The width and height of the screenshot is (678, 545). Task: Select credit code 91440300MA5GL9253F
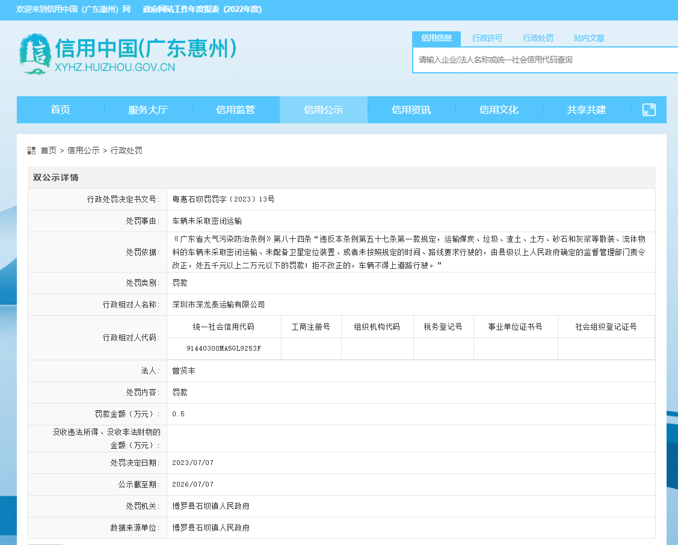click(224, 348)
